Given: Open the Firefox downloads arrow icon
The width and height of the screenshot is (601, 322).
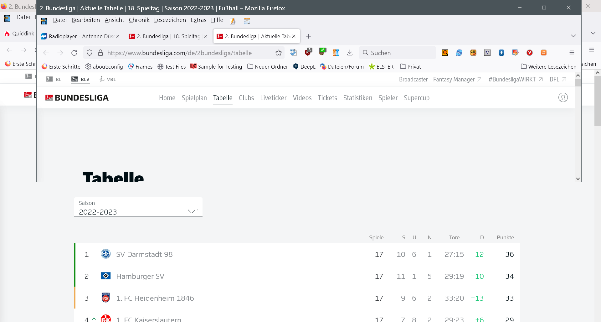Looking at the screenshot, I should (x=350, y=53).
